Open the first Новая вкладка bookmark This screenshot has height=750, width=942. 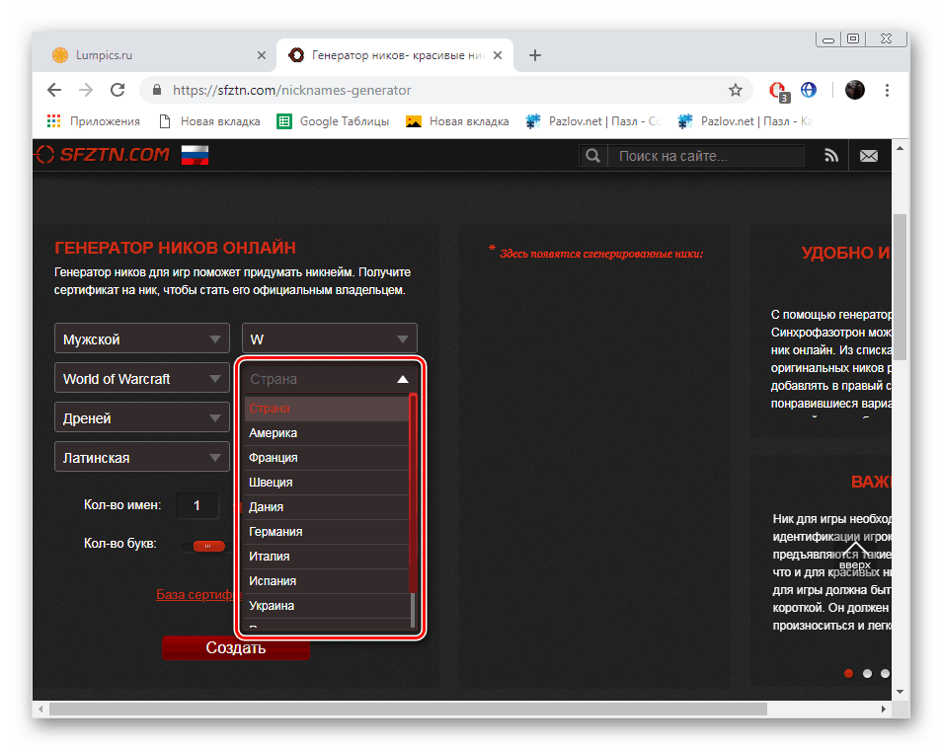(209, 121)
